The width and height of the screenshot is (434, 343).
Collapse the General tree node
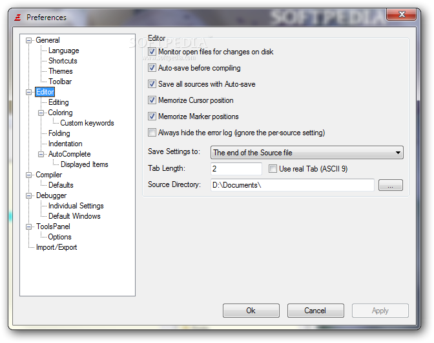coord(28,41)
